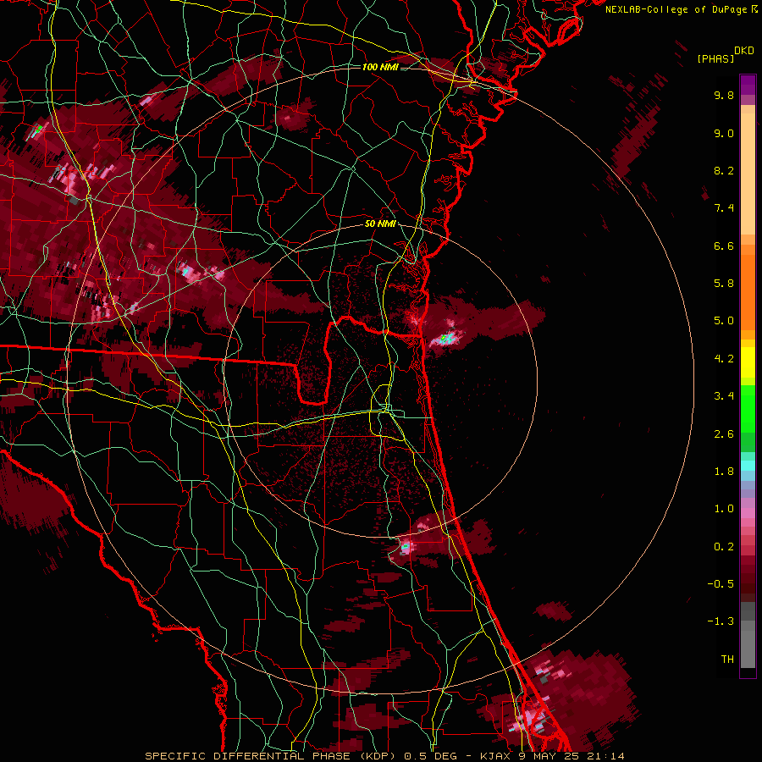Select the -1.3 scale value
This screenshot has width=762, height=762.
[x=721, y=621]
